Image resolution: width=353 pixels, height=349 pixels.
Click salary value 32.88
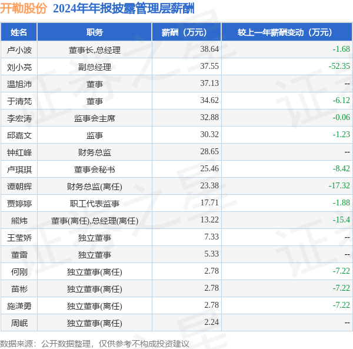209,117
